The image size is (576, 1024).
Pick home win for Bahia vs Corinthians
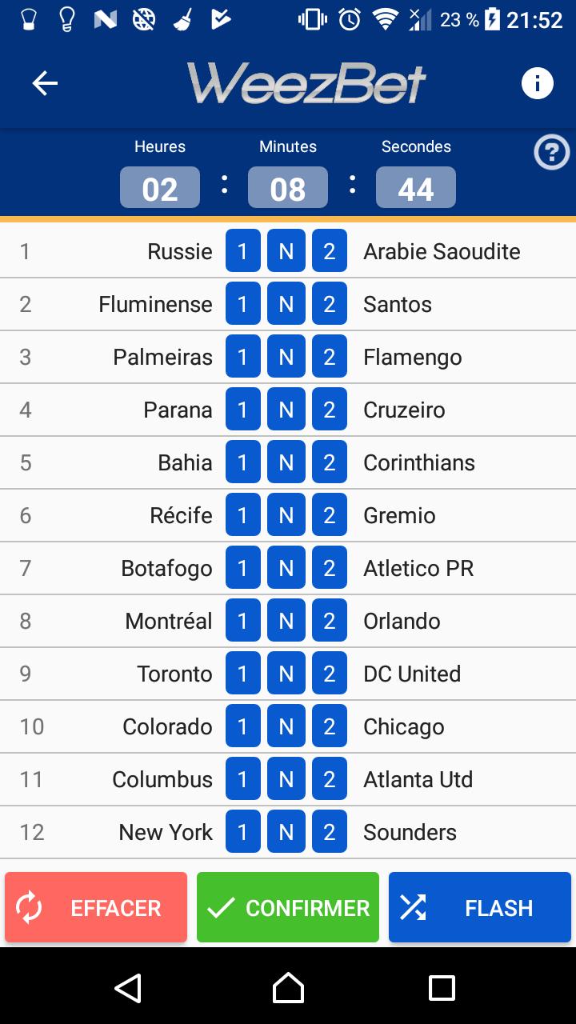tap(243, 462)
